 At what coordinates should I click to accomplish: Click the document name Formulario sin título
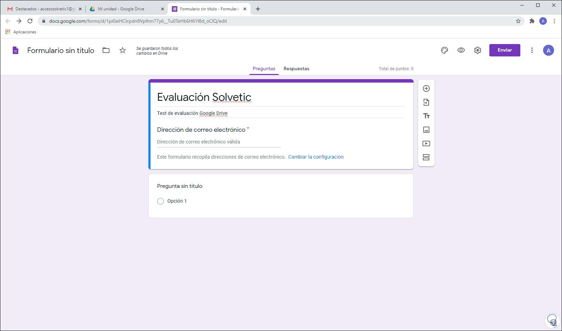pyautogui.click(x=61, y=50)
